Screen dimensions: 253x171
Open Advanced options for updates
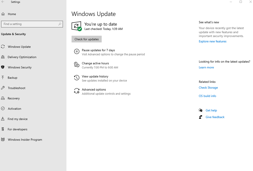click(x=94, y=89)
